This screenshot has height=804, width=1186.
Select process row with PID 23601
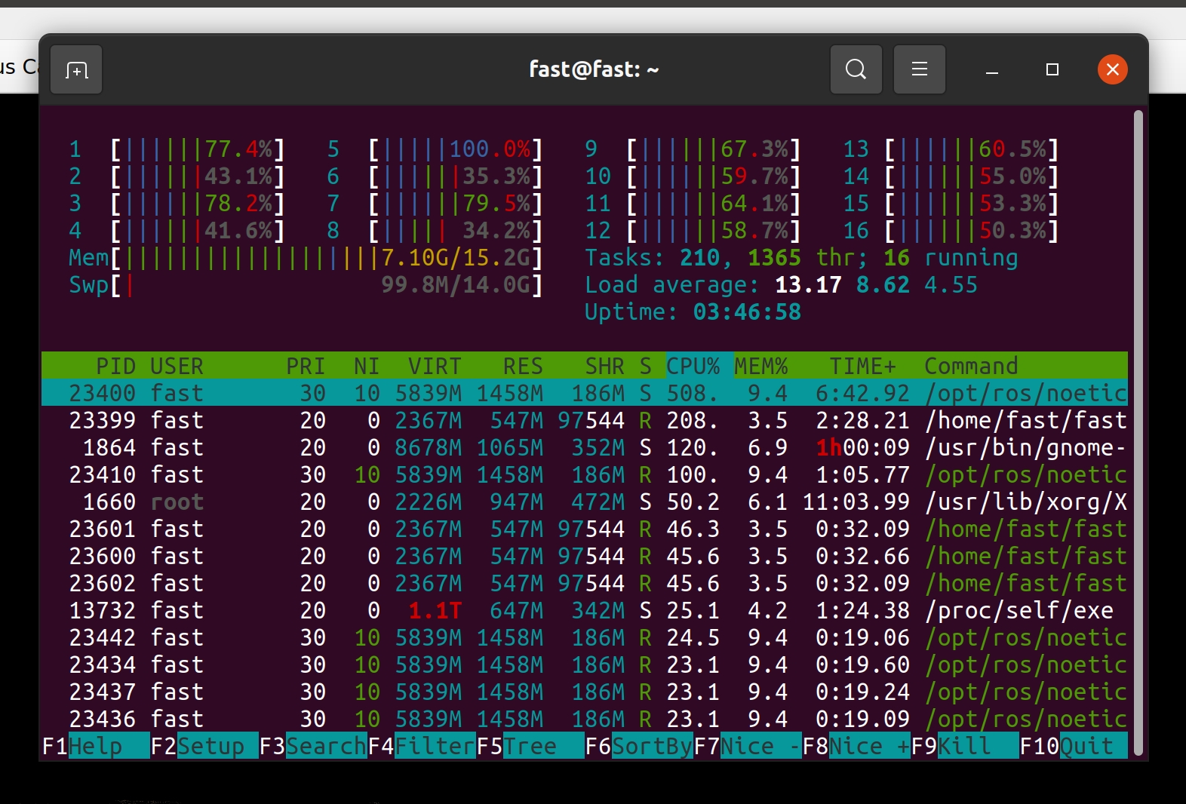[x=585, y=529]
